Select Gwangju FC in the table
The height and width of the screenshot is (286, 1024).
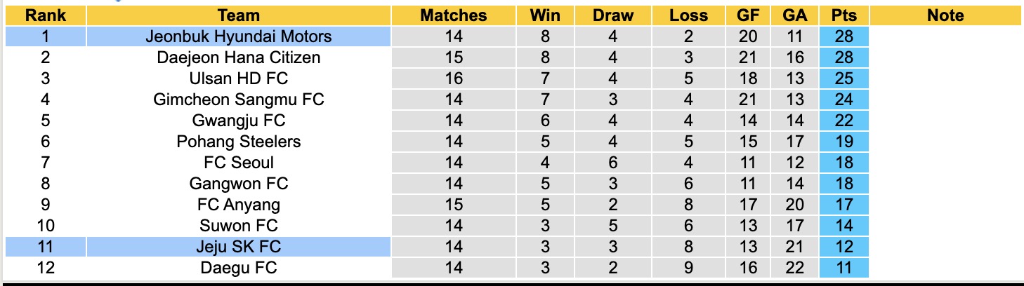(x=239, y=121)
